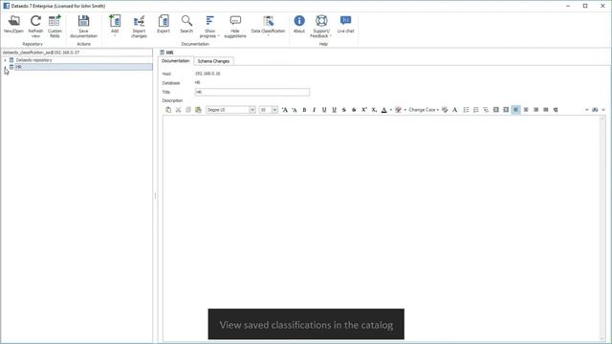
Task: Open the font name dropdown (Segoe UI)
Action: click(252, 110)
